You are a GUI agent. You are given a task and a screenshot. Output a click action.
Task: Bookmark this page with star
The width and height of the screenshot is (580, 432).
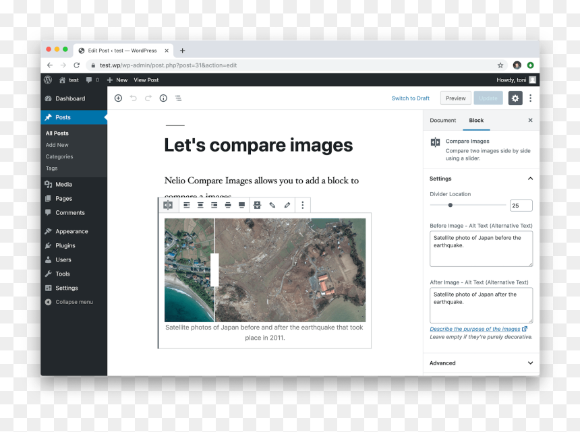[500, 65]
